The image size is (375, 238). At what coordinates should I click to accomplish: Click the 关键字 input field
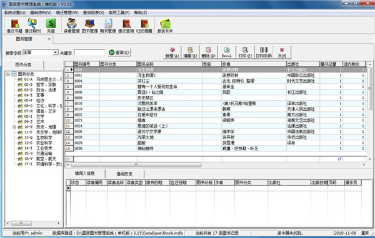[89, 53]
